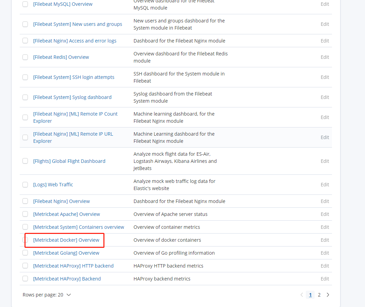Image resolution: width=365 pixels, height=307 pixels.
Task: Open the ML Remote IP URL Explorer
Action: pyautogui.click(x=73, y=137)
